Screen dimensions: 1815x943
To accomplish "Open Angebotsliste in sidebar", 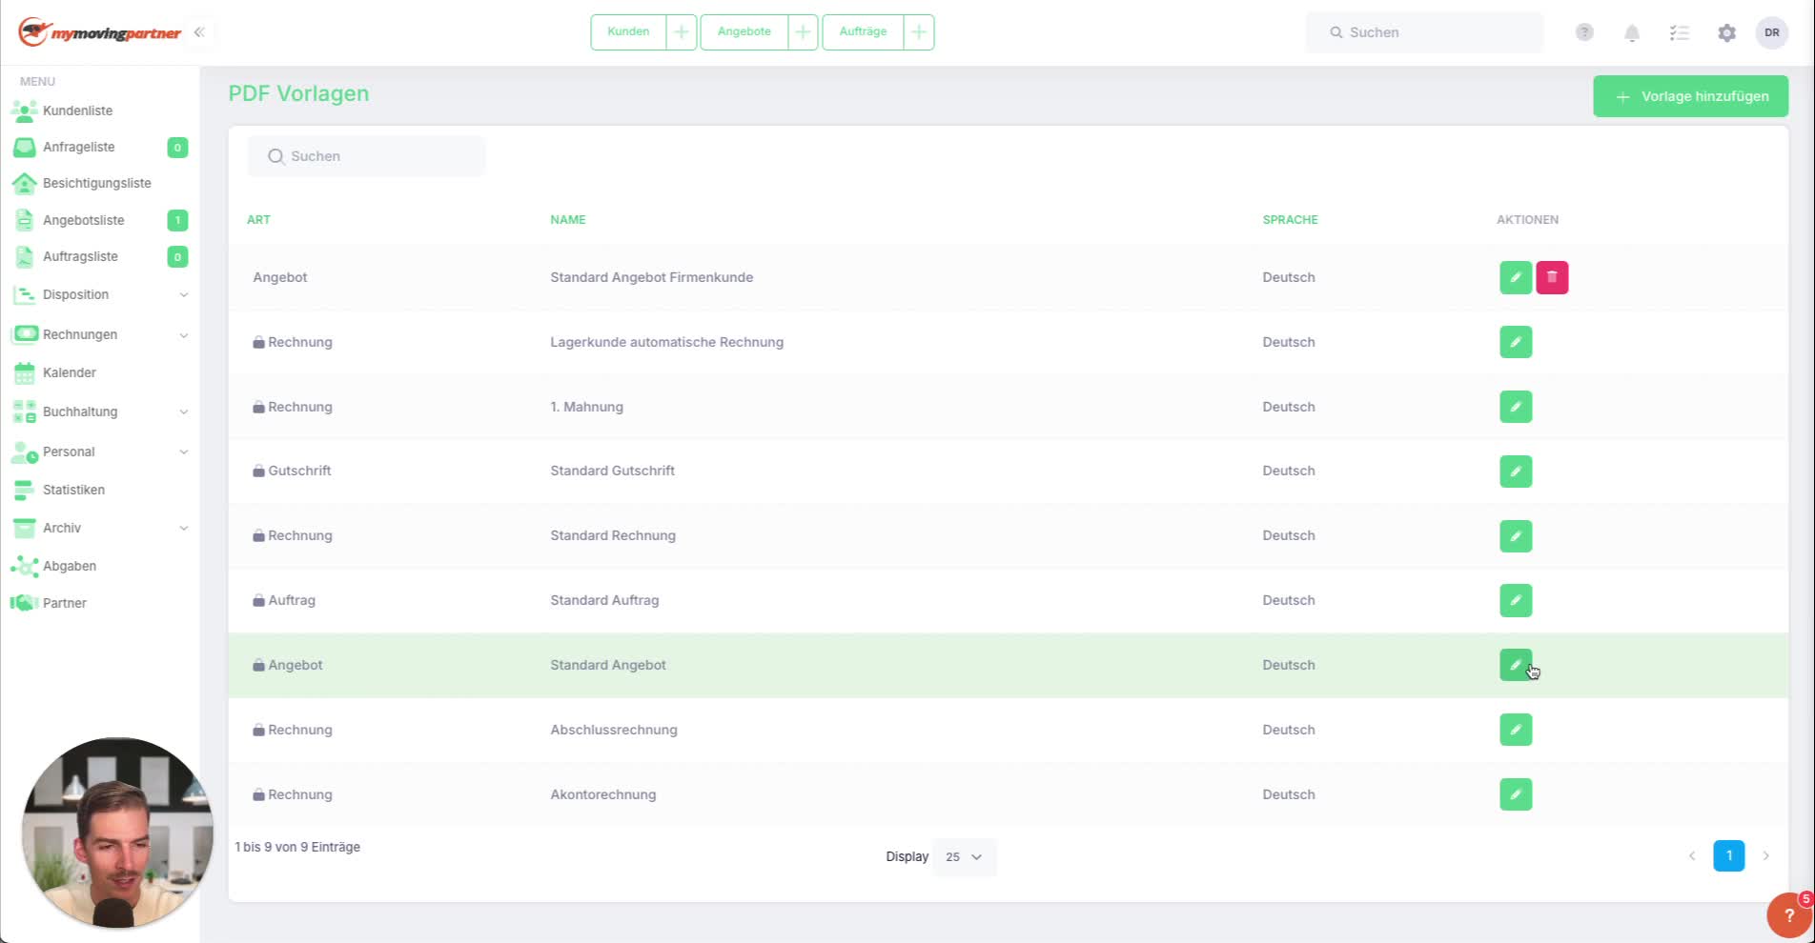I will click(x=83, y=220).
